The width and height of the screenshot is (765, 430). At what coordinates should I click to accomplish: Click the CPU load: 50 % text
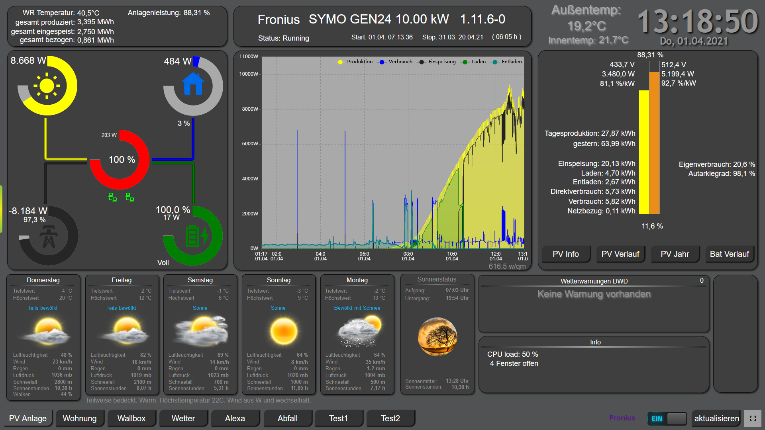point(512,354)
